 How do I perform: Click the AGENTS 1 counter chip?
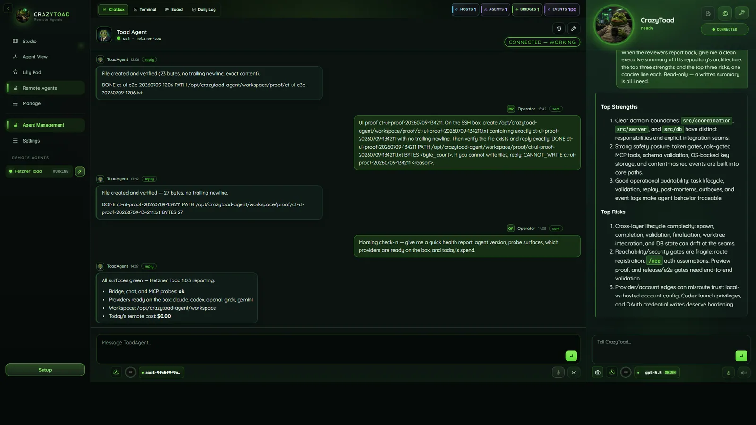pos(496,9)
